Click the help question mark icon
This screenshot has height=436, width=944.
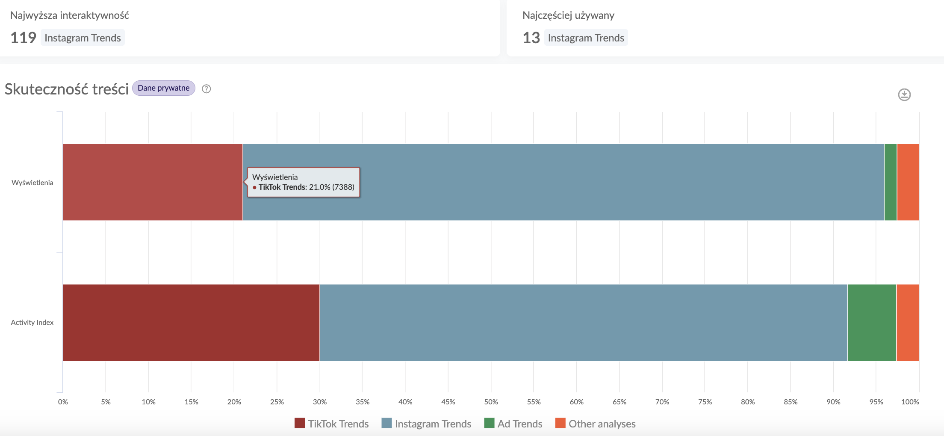tap(206, 89)
